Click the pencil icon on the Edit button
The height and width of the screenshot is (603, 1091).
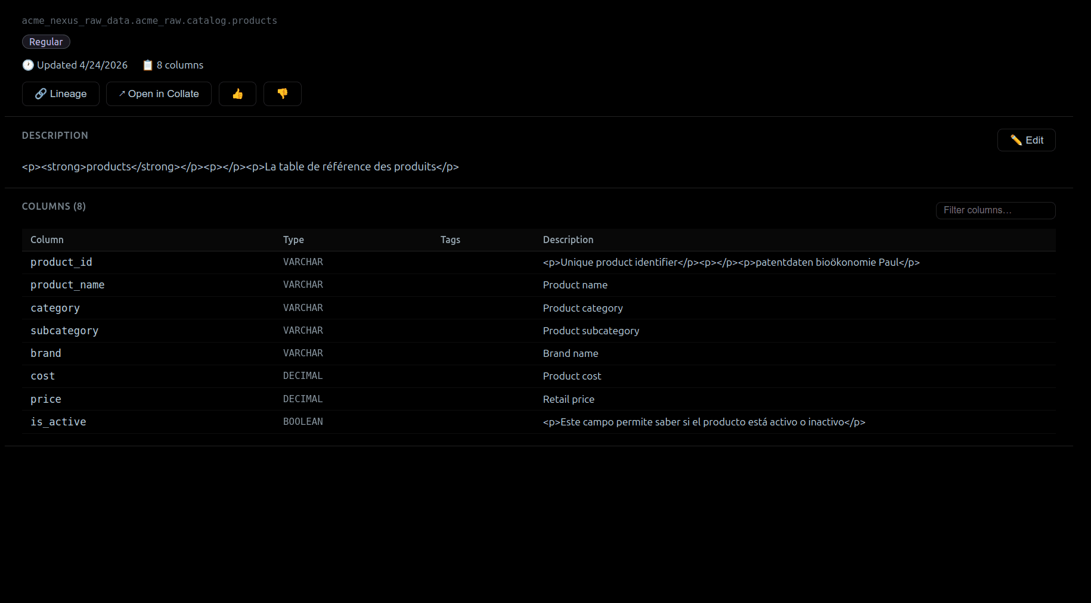pyautogui.click(x=1017, y=140)
